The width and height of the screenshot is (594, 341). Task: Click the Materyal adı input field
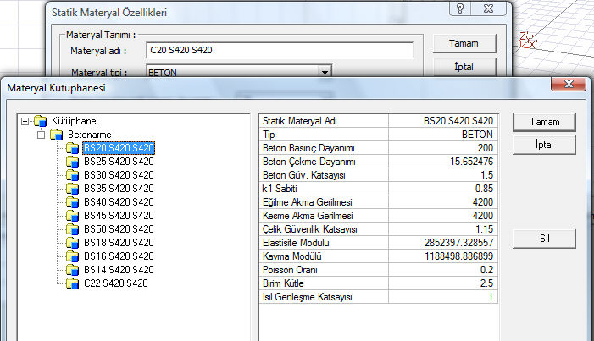(280, 50)
